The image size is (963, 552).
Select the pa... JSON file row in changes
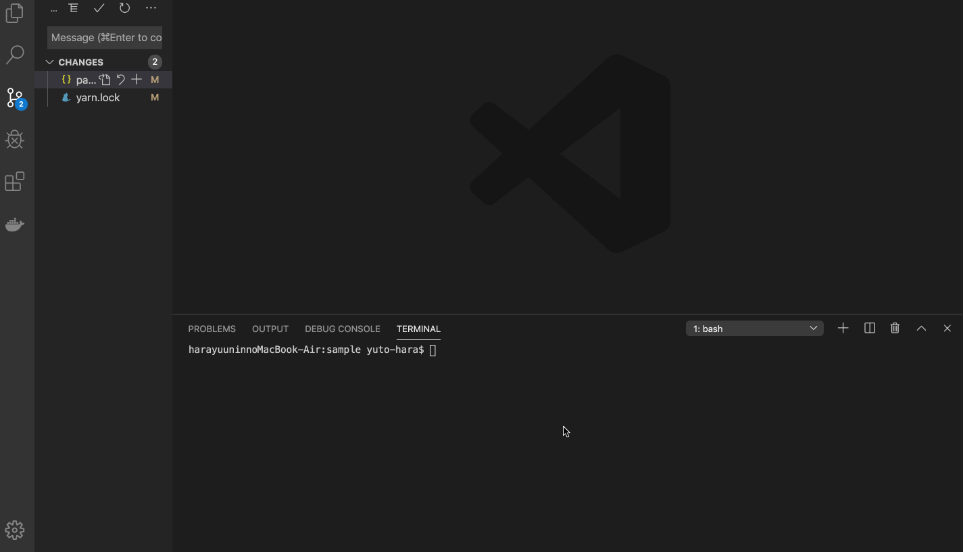[x=103, y=80]
